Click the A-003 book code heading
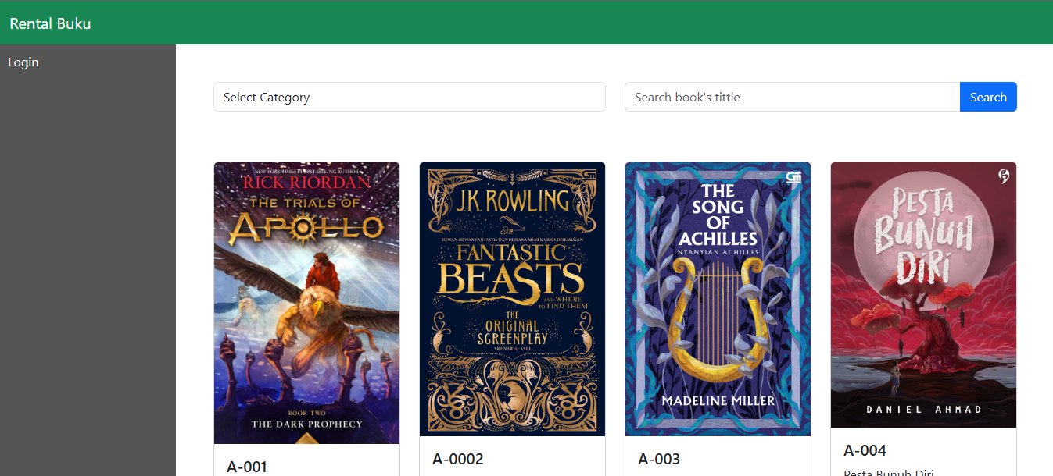The height and width of the screenshot is (476, 1053). coord(659,459)
